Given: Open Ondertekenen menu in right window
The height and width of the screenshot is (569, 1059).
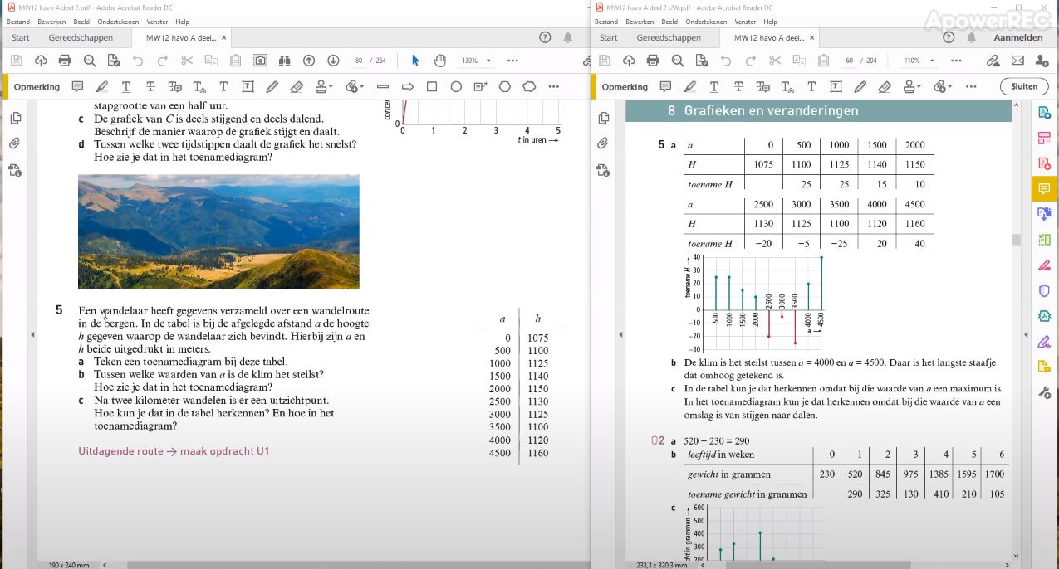Looking at the screenshot, I should (x=707, y=22).
